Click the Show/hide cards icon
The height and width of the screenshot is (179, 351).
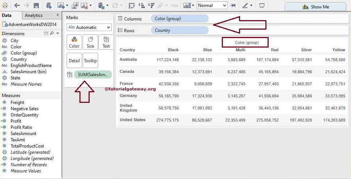(186, 5)
